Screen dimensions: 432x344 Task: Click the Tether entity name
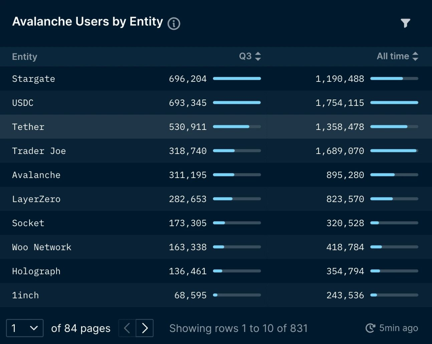(x=28, y=127)
